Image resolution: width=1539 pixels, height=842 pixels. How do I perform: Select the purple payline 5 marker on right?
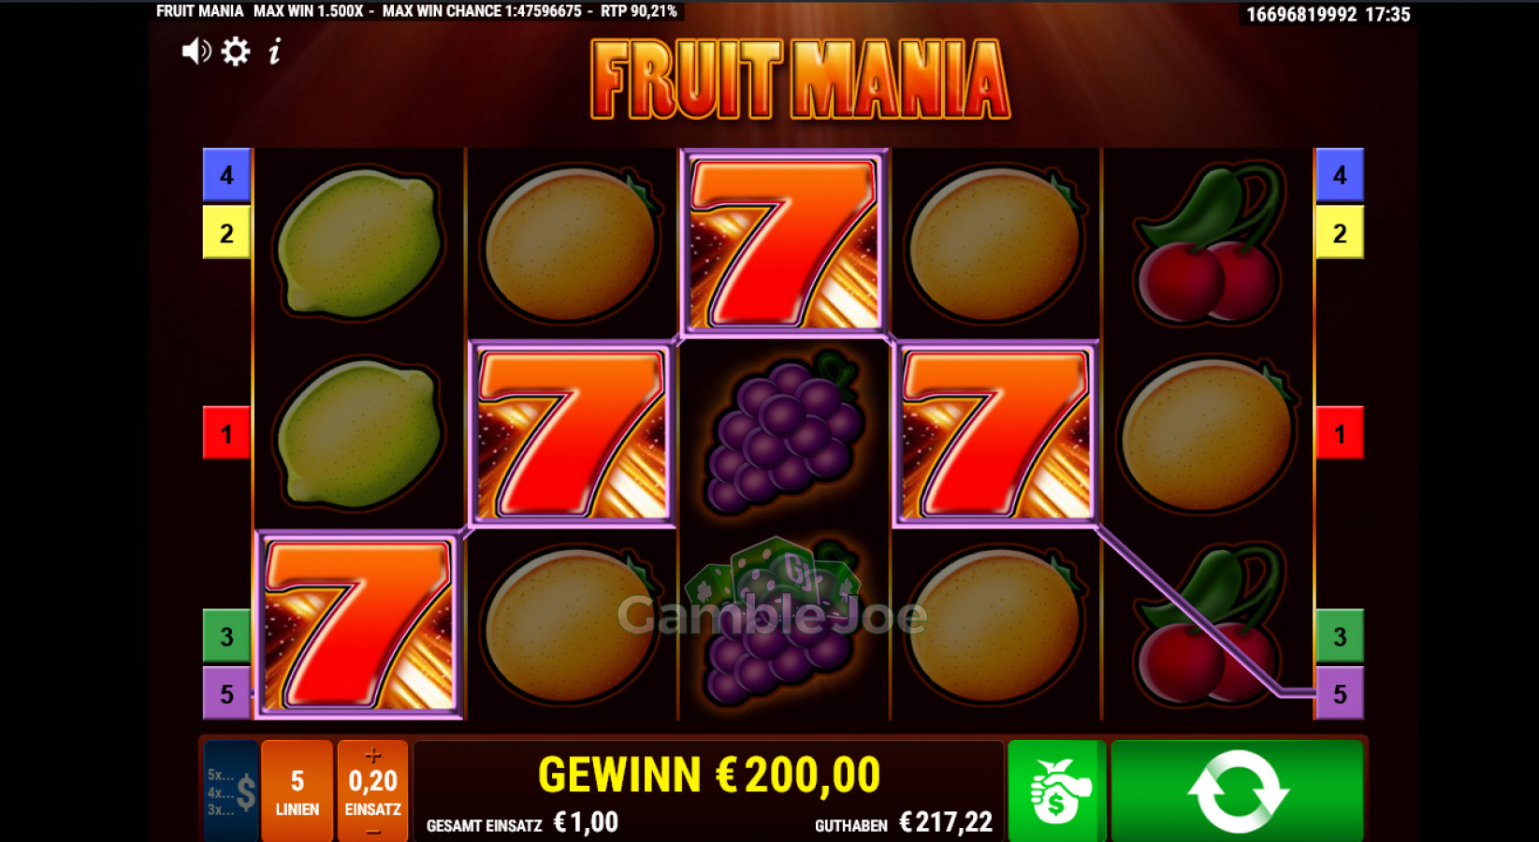[1340, 693]
